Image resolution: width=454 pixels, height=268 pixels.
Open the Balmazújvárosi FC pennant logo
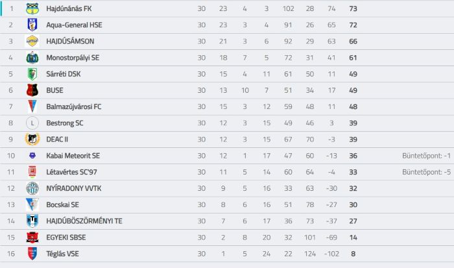[32, 106]
